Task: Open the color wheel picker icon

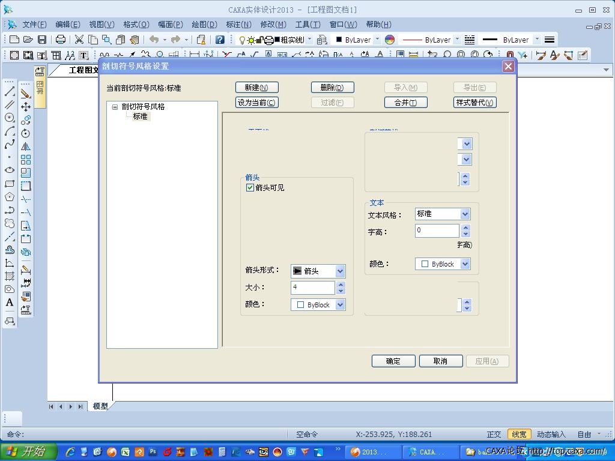Action: [390, 40]
